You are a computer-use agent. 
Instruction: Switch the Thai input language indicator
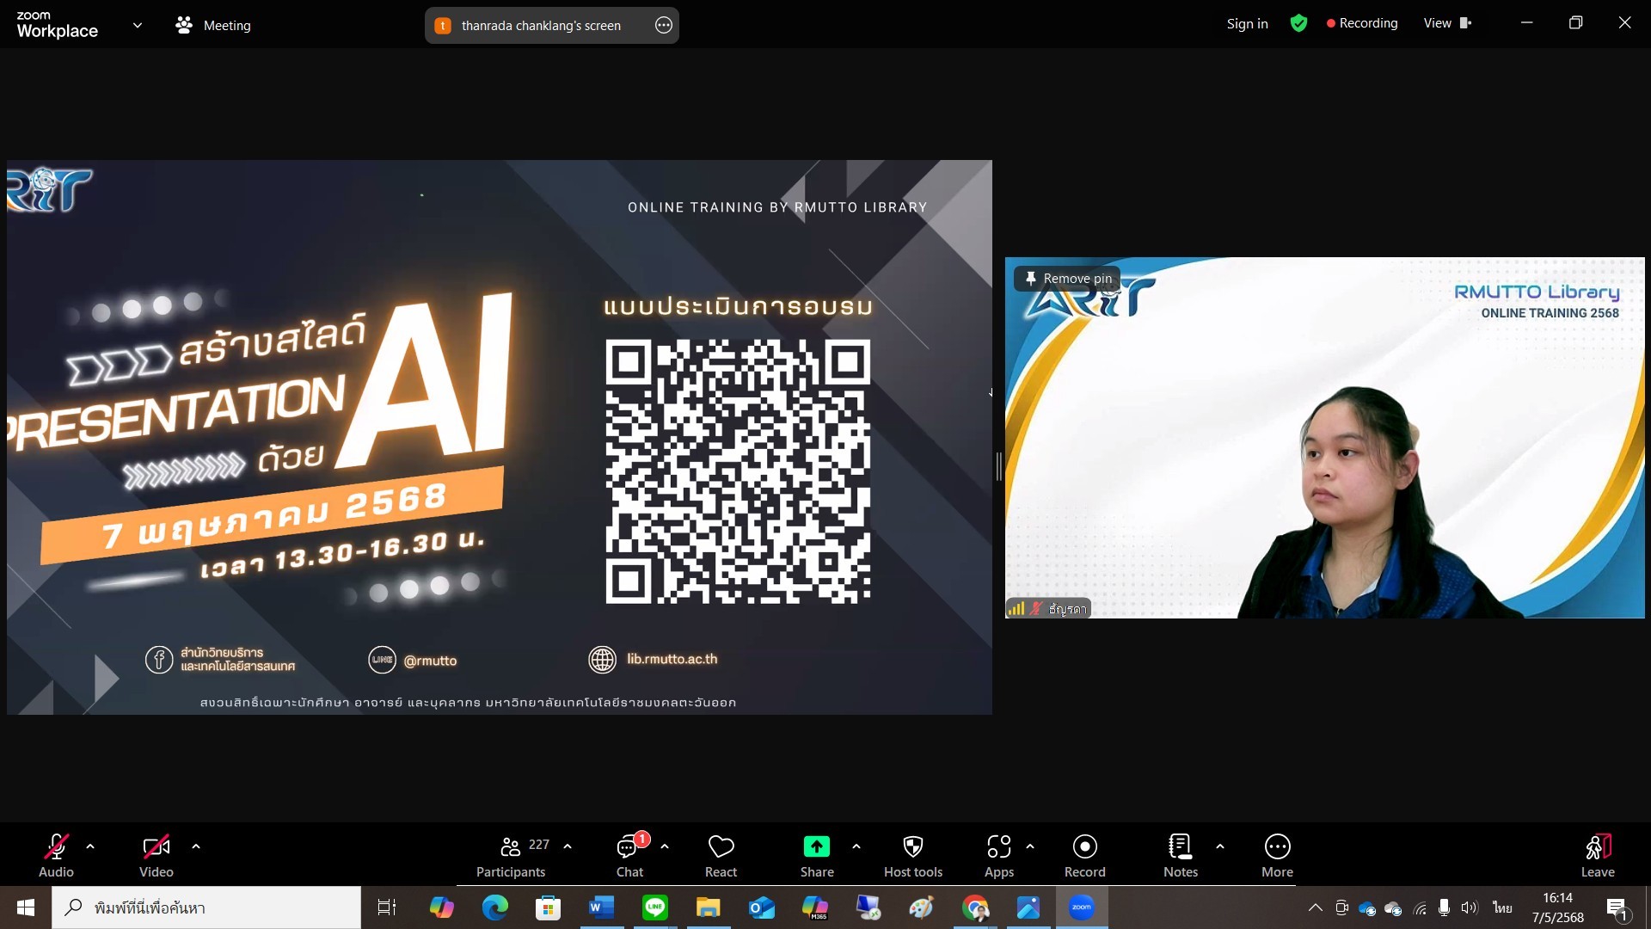[x=1502, y=907]
